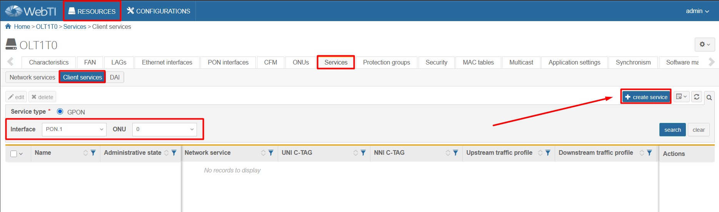Expand the ONU dropdown

click(x=164, y=129)
